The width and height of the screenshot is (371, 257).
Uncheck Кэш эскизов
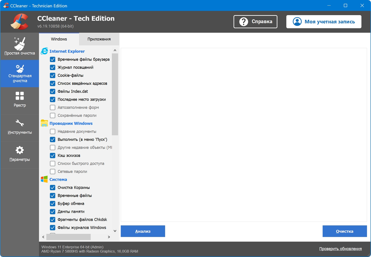pyautogui.click(x=53, y=156)
